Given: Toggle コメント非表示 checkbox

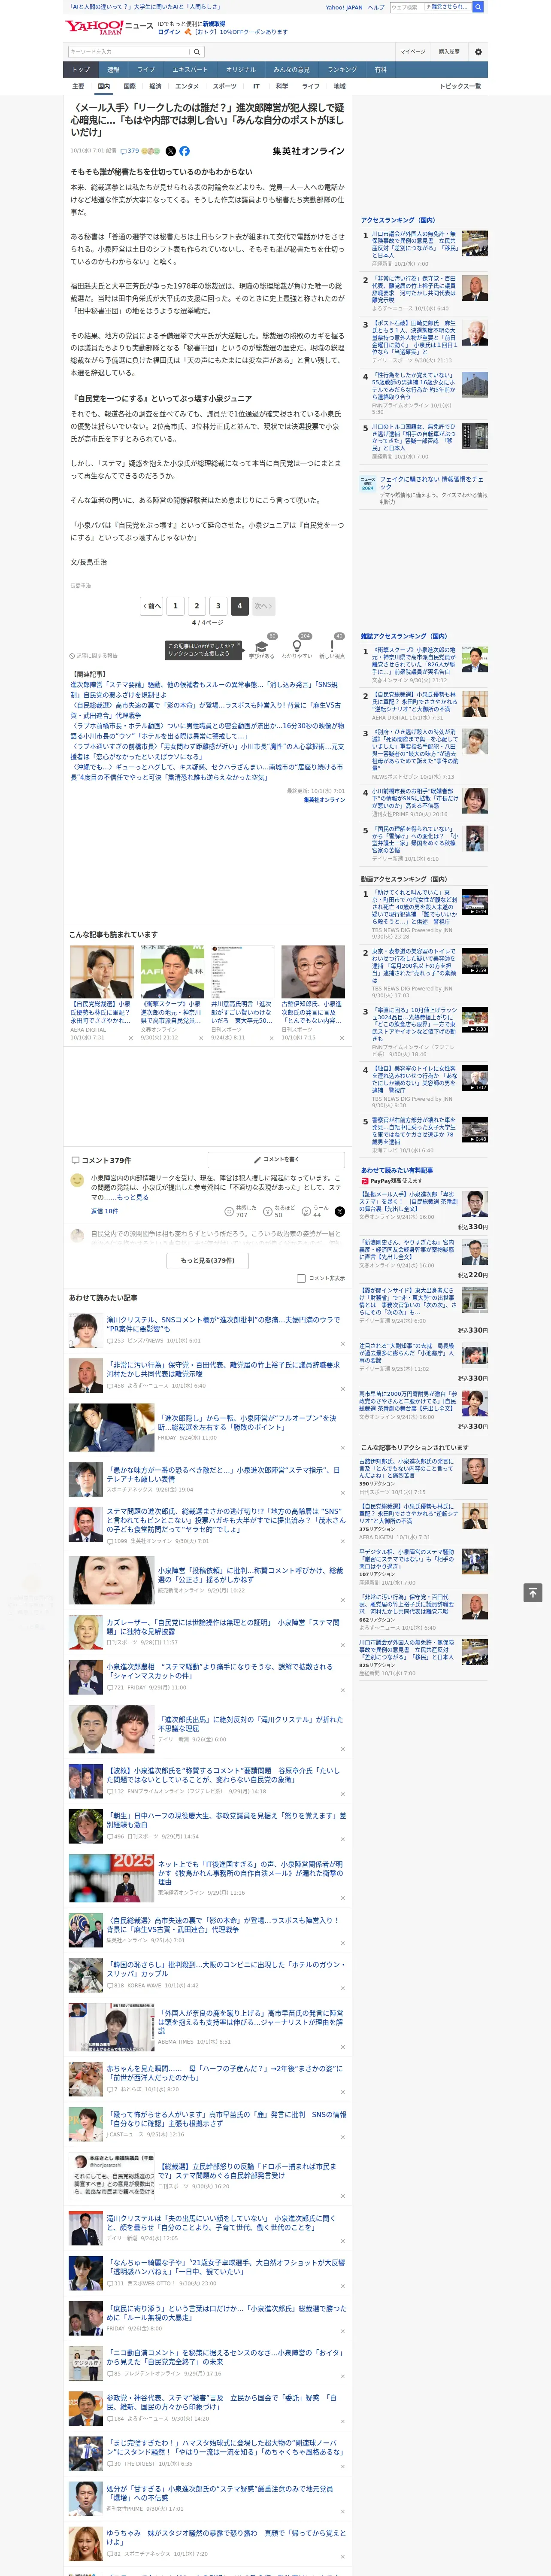Looking at the screenshot, I should (x=301, y=1278).
